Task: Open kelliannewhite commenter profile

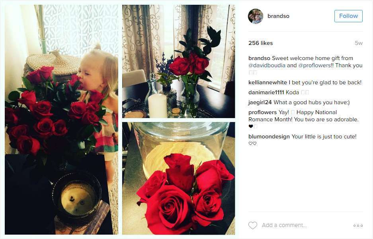Action: (x=268, y=82)
